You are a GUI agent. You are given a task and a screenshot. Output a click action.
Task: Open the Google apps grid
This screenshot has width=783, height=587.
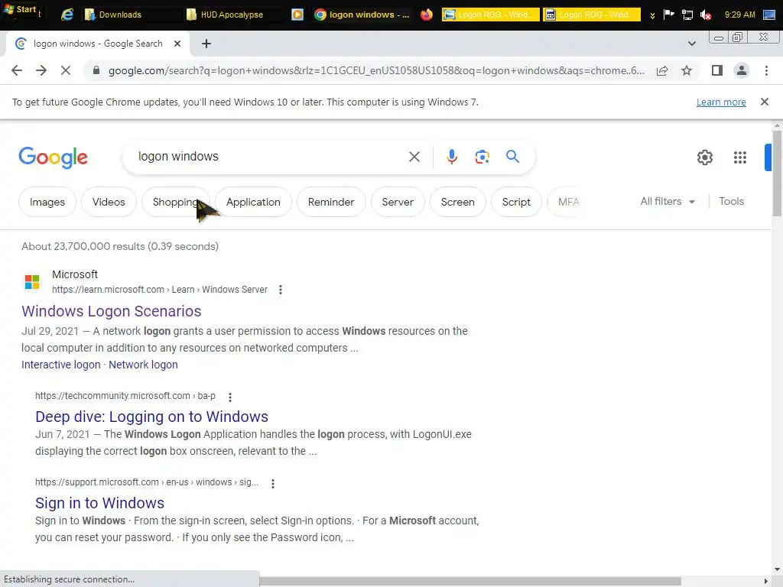(x=740, y=157)
